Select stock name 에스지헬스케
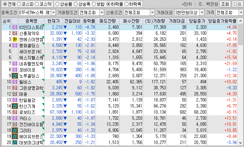This screenshot has width=244, height=147. coord(31,58)
